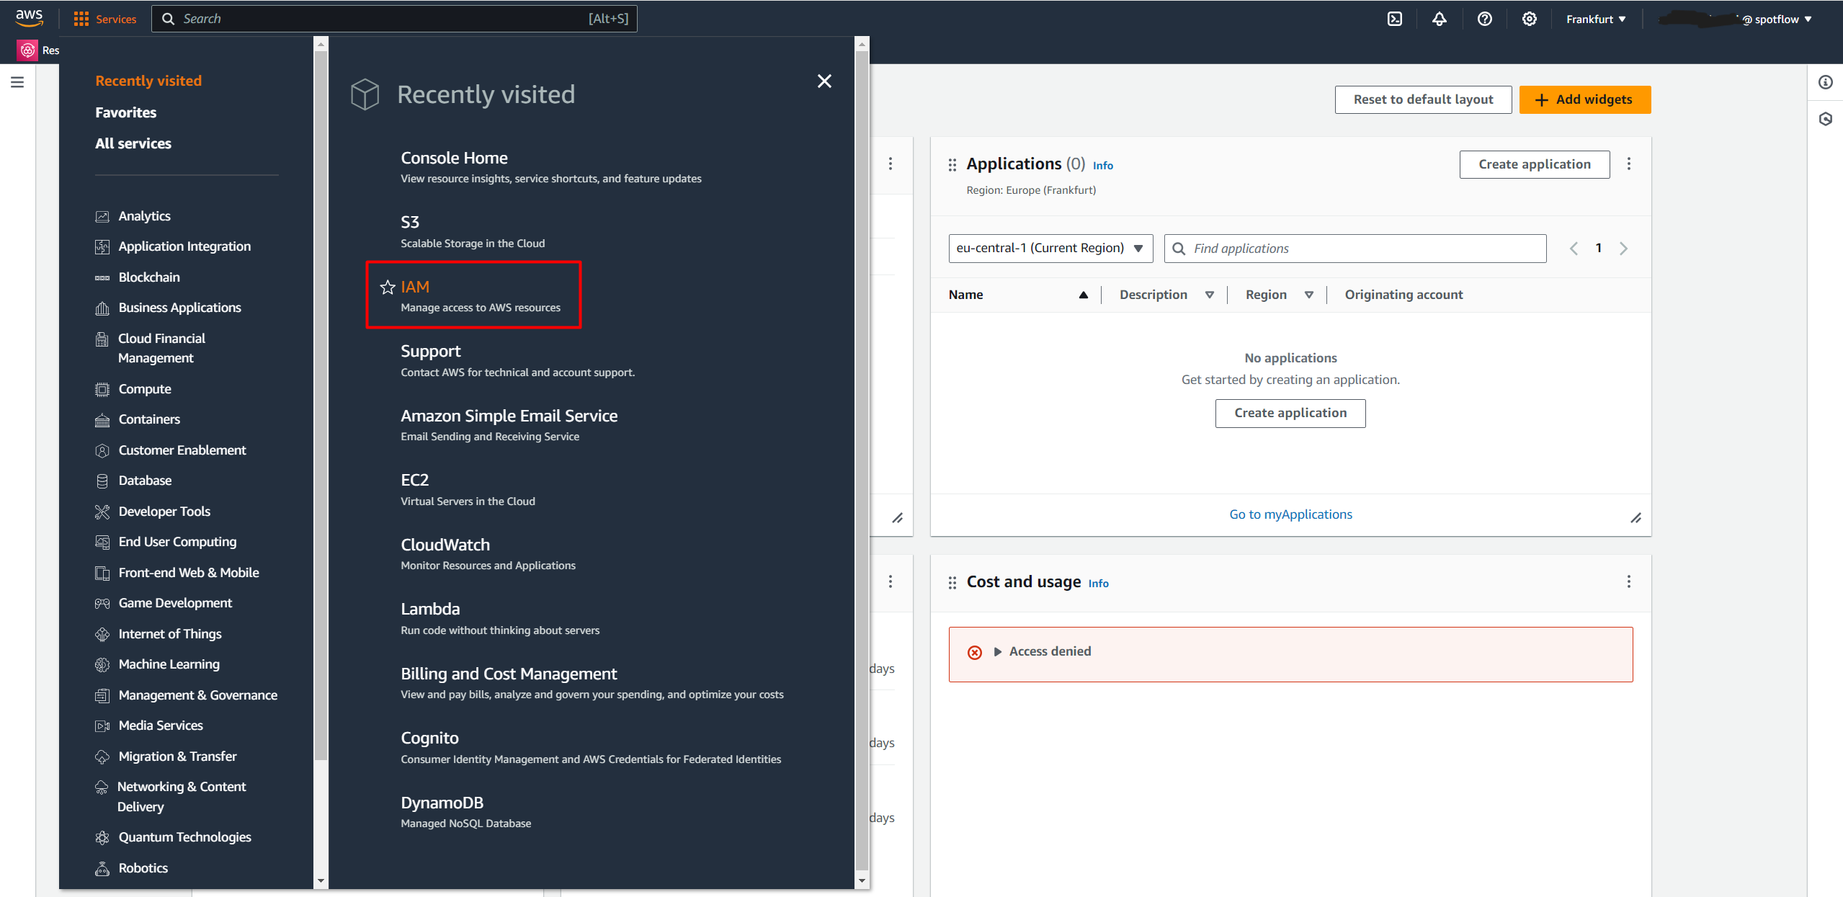The height and width of the screenshot is (897, 1843).
Task: Follow the Go to myApplications link
Action: pos(1290,514)
